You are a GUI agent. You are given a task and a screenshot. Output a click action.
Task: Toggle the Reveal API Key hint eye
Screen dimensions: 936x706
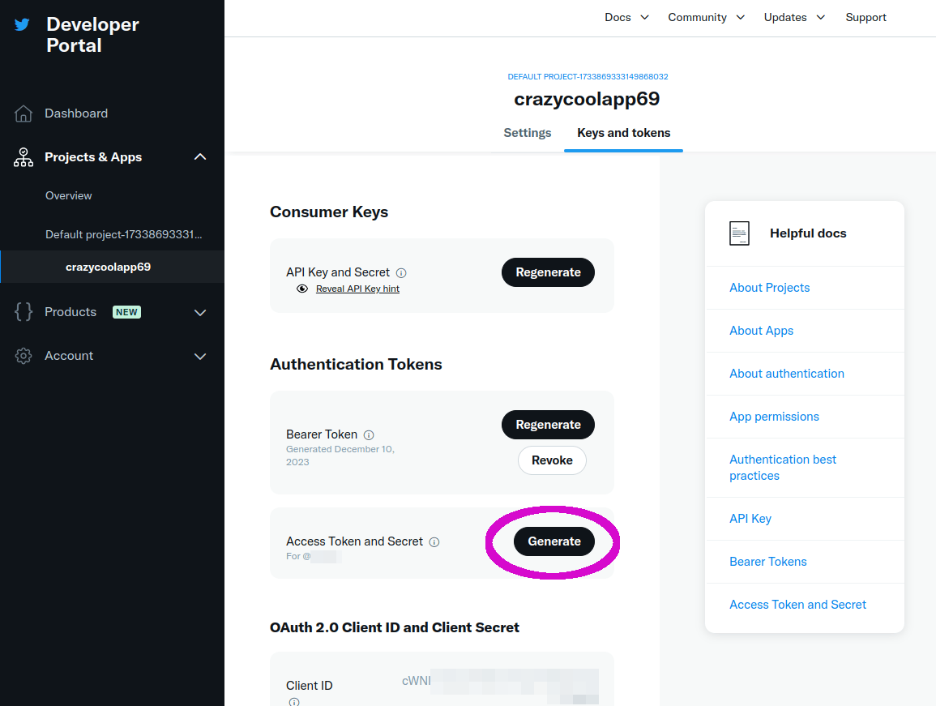tap(302, 289)
